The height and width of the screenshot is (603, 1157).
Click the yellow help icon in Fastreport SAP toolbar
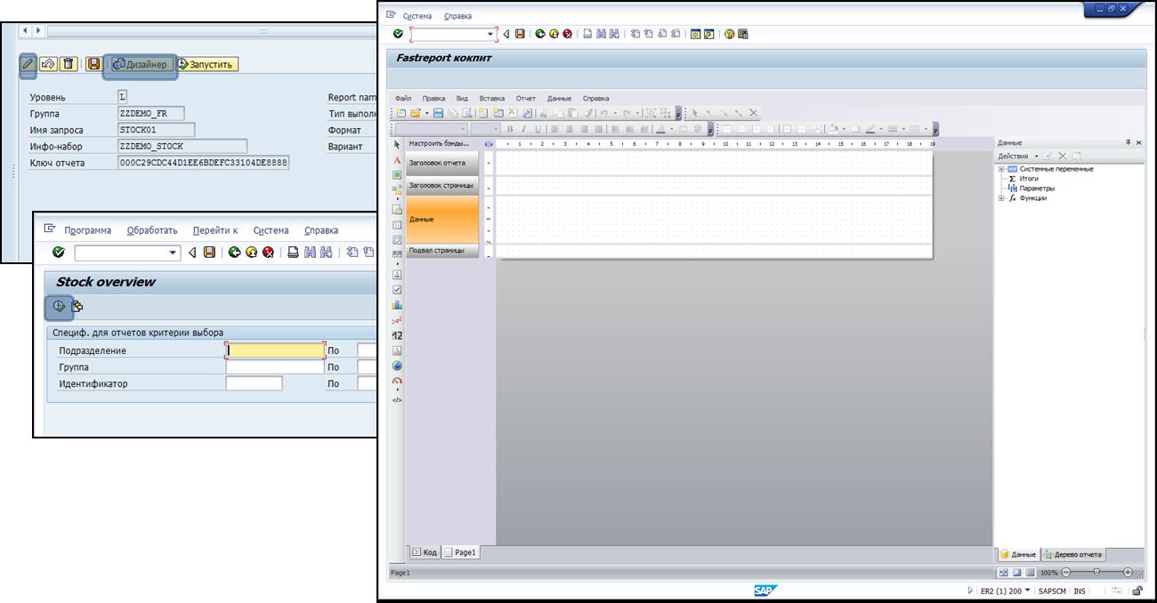pyautogui.click(x=729, y=34)
